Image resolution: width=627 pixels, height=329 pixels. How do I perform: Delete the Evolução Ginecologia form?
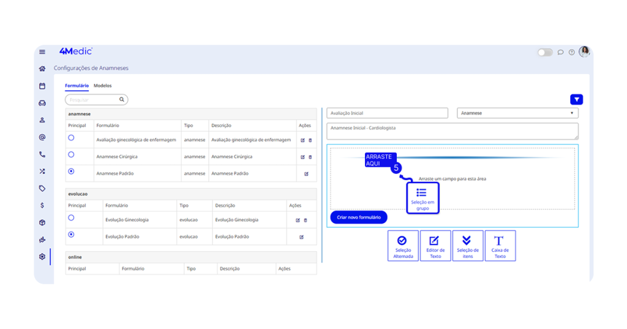point(306,220)
